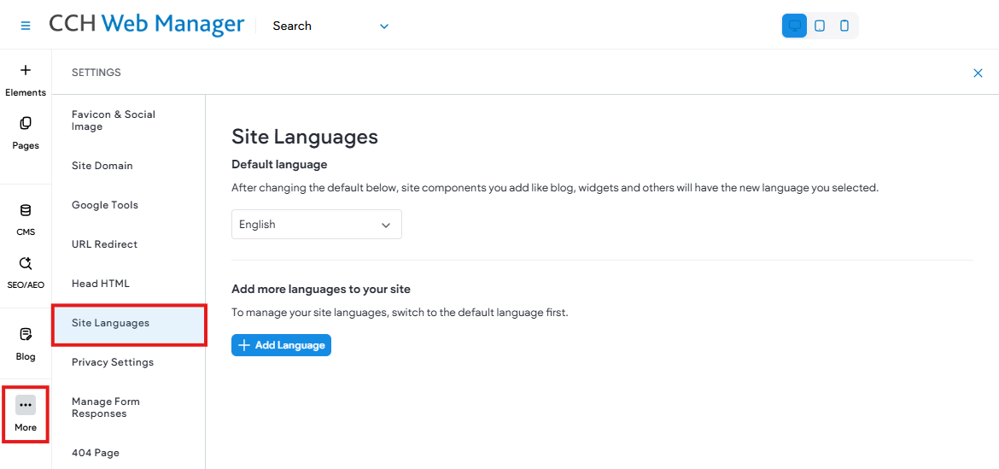Open the Blog panel

(x=26, y=344)
